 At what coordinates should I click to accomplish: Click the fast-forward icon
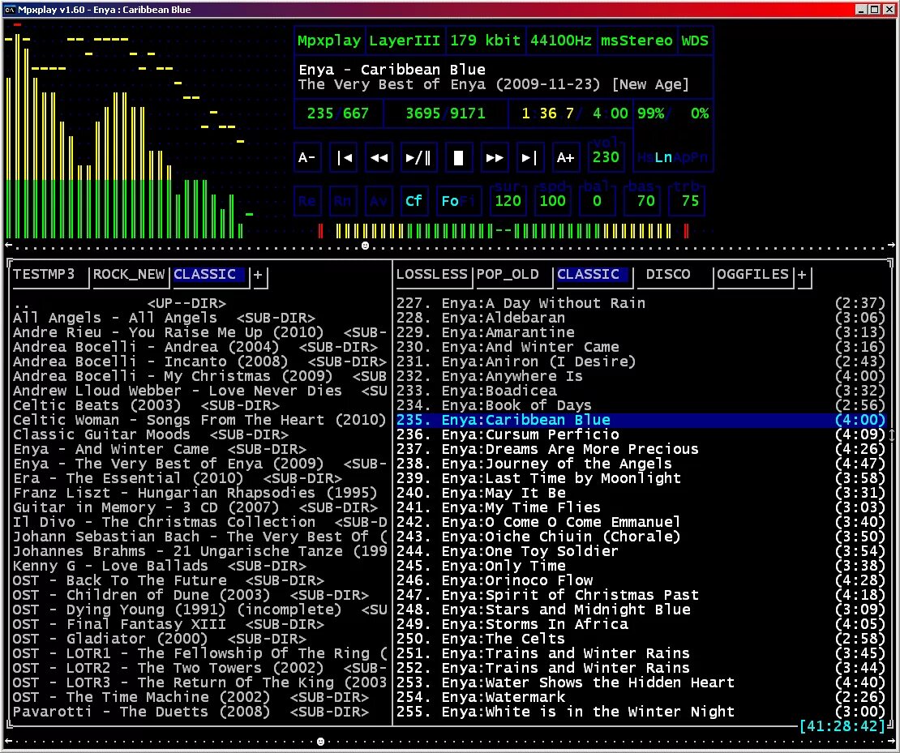point(494,157)
